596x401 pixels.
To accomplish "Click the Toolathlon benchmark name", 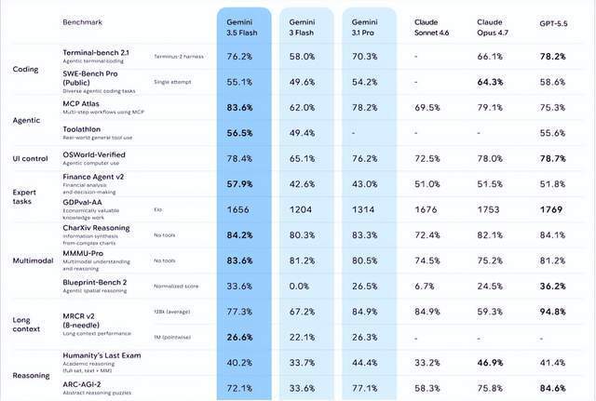I will [x=82, y=129].
